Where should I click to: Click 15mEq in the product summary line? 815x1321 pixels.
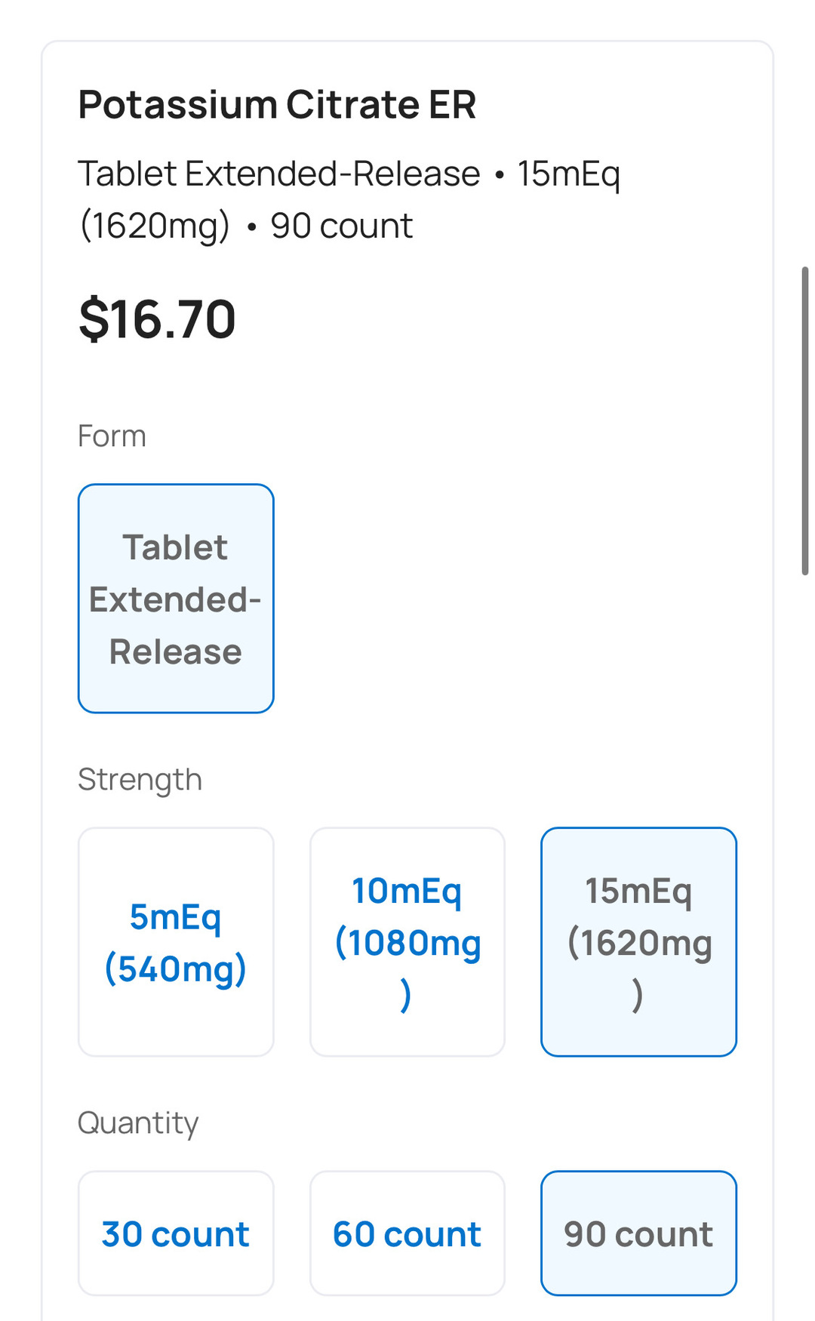tap(568, 174)
